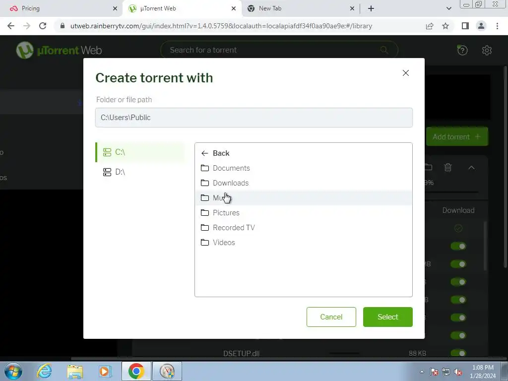Select the µTorrent Web browser tab
The image size is (508, 381).
[x=182, y=8]
